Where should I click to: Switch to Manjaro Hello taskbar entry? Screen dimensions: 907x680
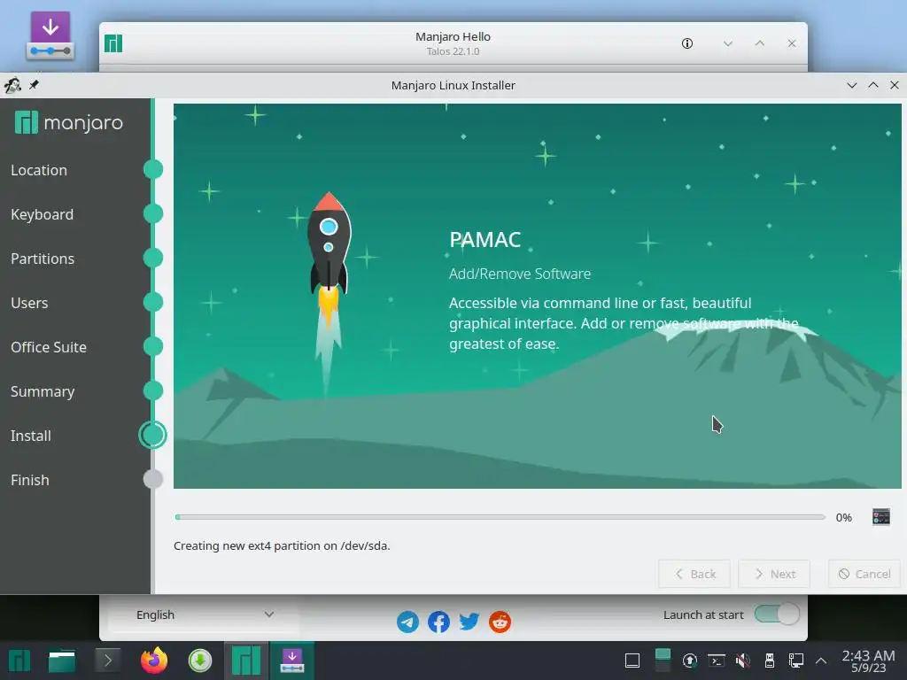point(246,661)
